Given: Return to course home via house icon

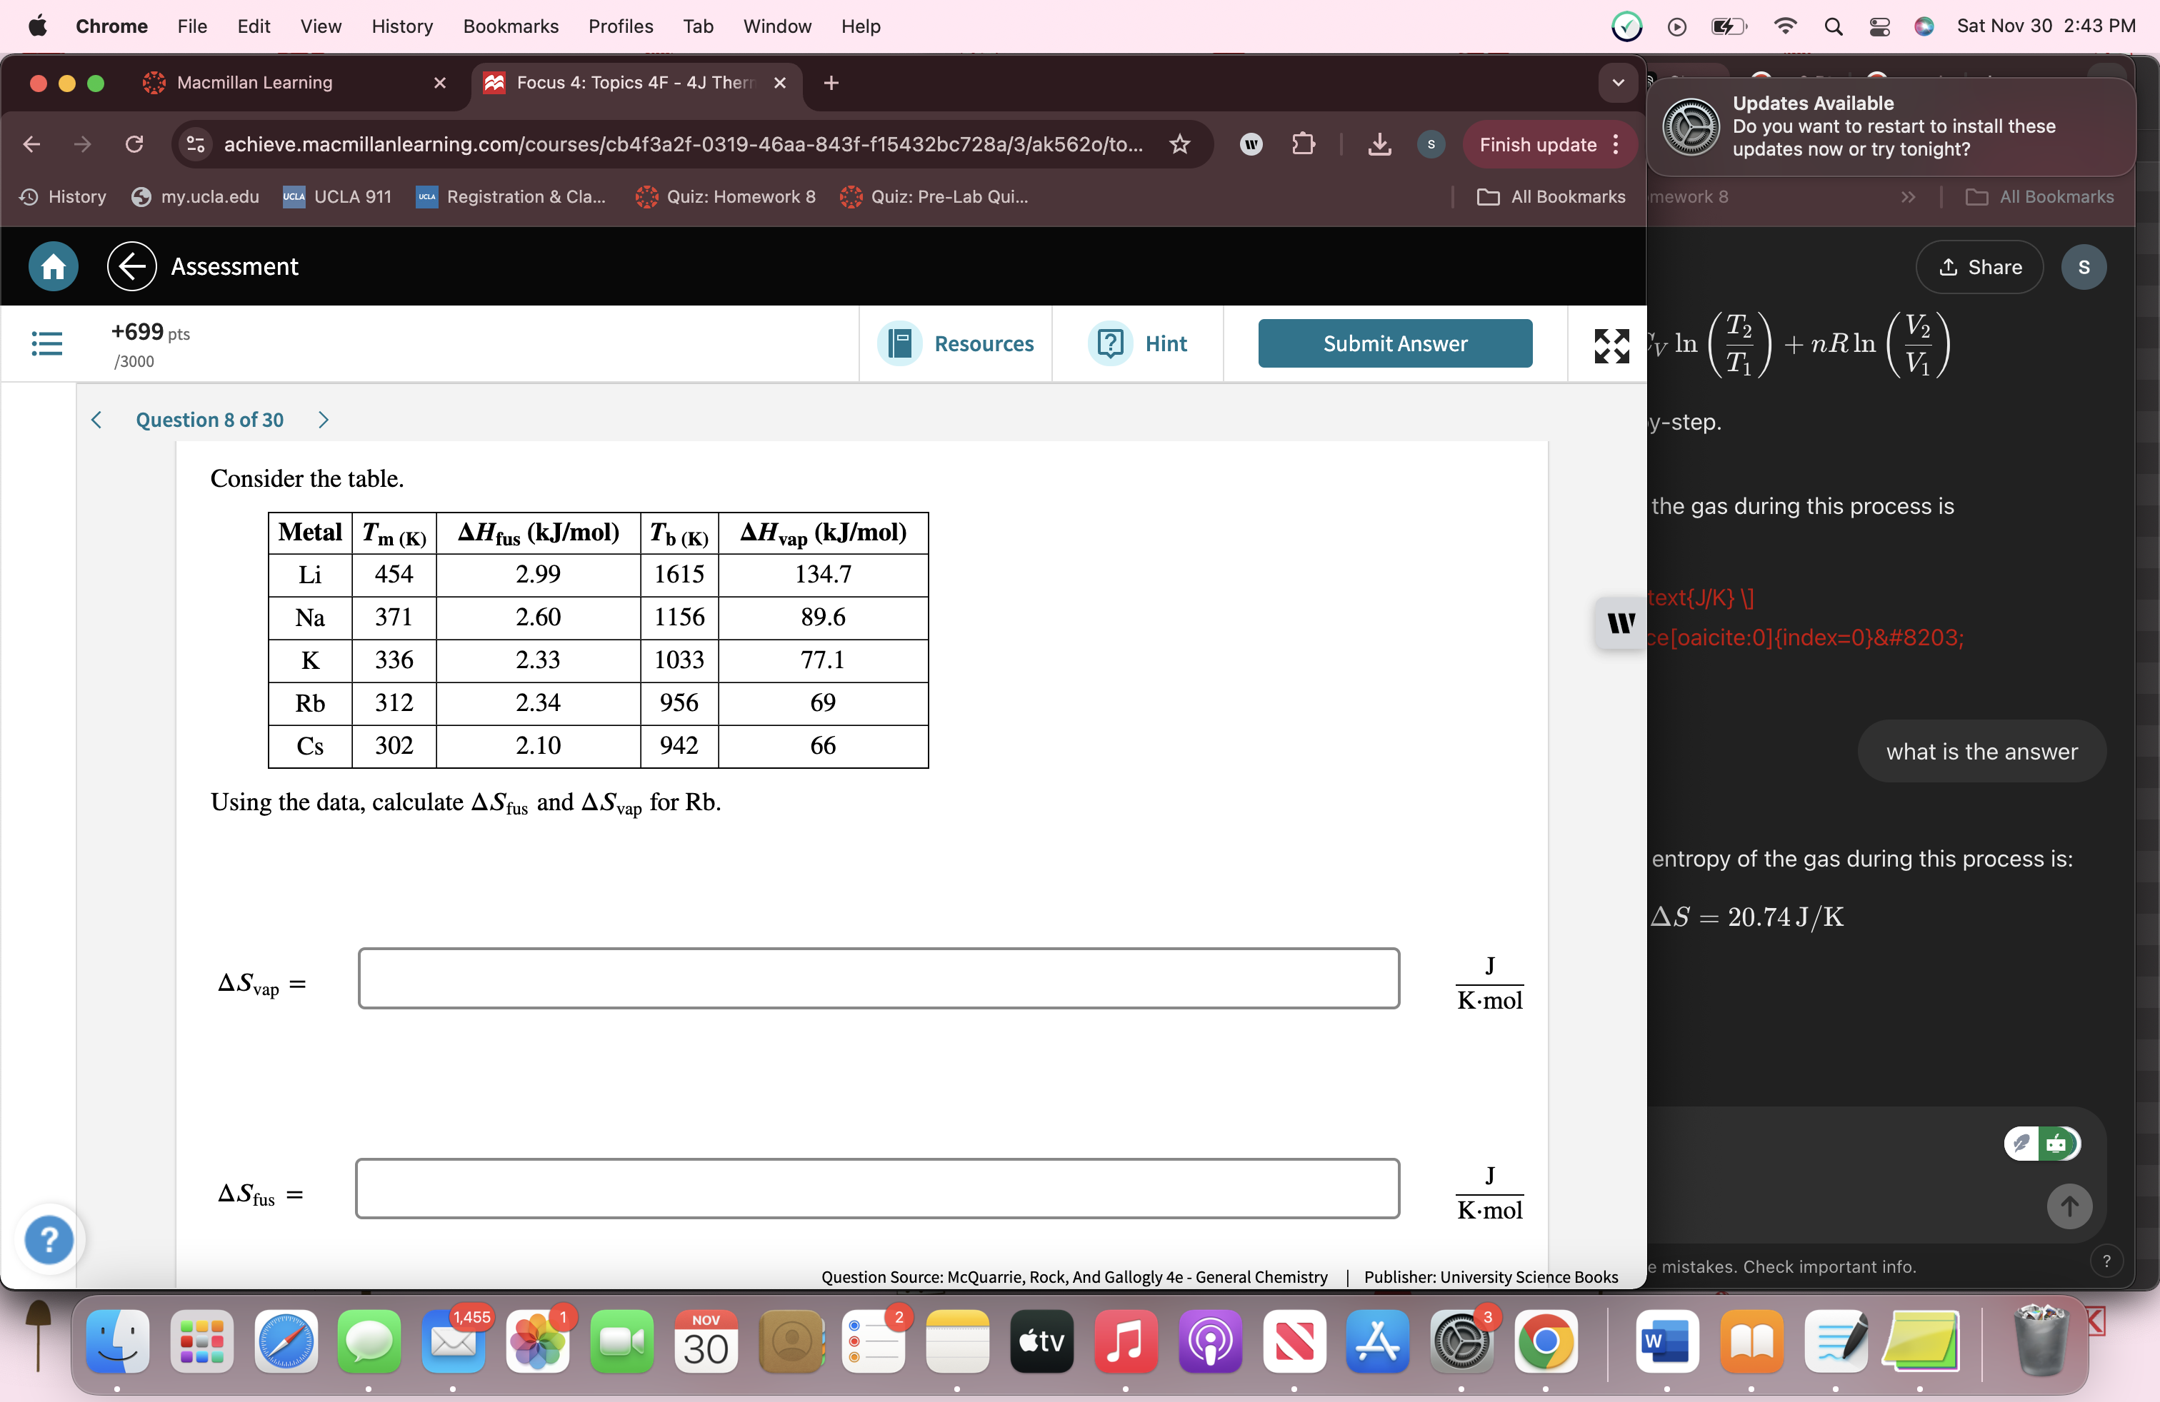Looking at the screenshot, I should (51, 266).
